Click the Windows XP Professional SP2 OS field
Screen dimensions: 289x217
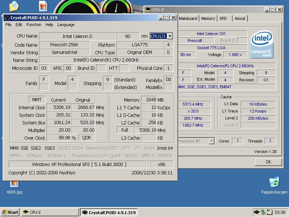tap(79, 165)
